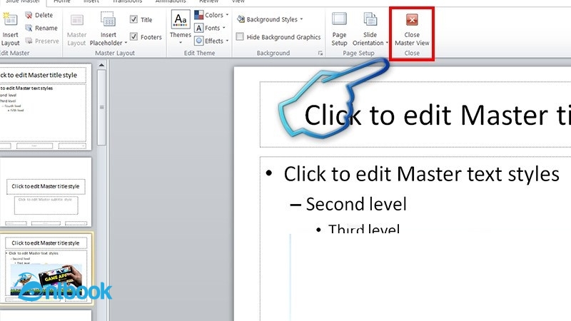The image size is (571, 321).
Task: Click the Background Styles button text
Action: tap(272, 19)
